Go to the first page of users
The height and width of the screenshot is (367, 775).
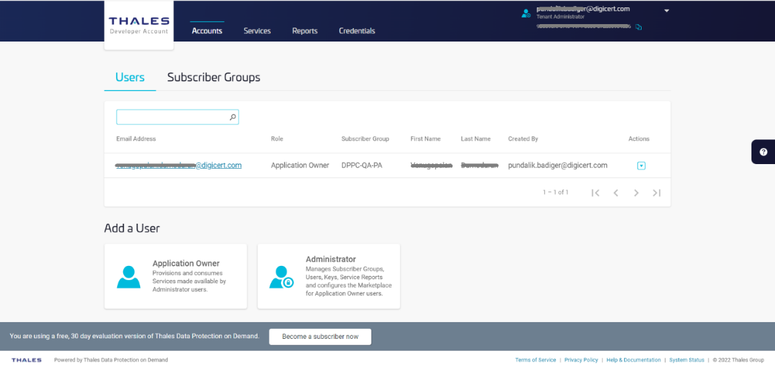[x=595, y=193]
